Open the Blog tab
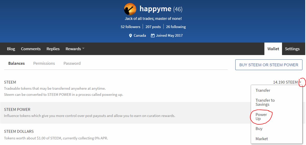This screenshot has height=145, width=306. coord(11,49)
